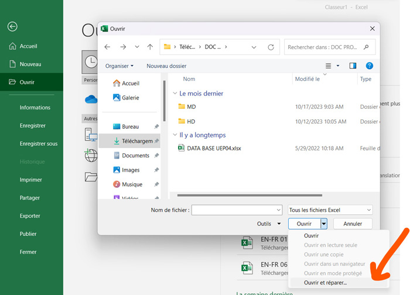Go back in the Ouvrir dialog navigation
This screenshot has width=410, height=295.
pos(107,47)
